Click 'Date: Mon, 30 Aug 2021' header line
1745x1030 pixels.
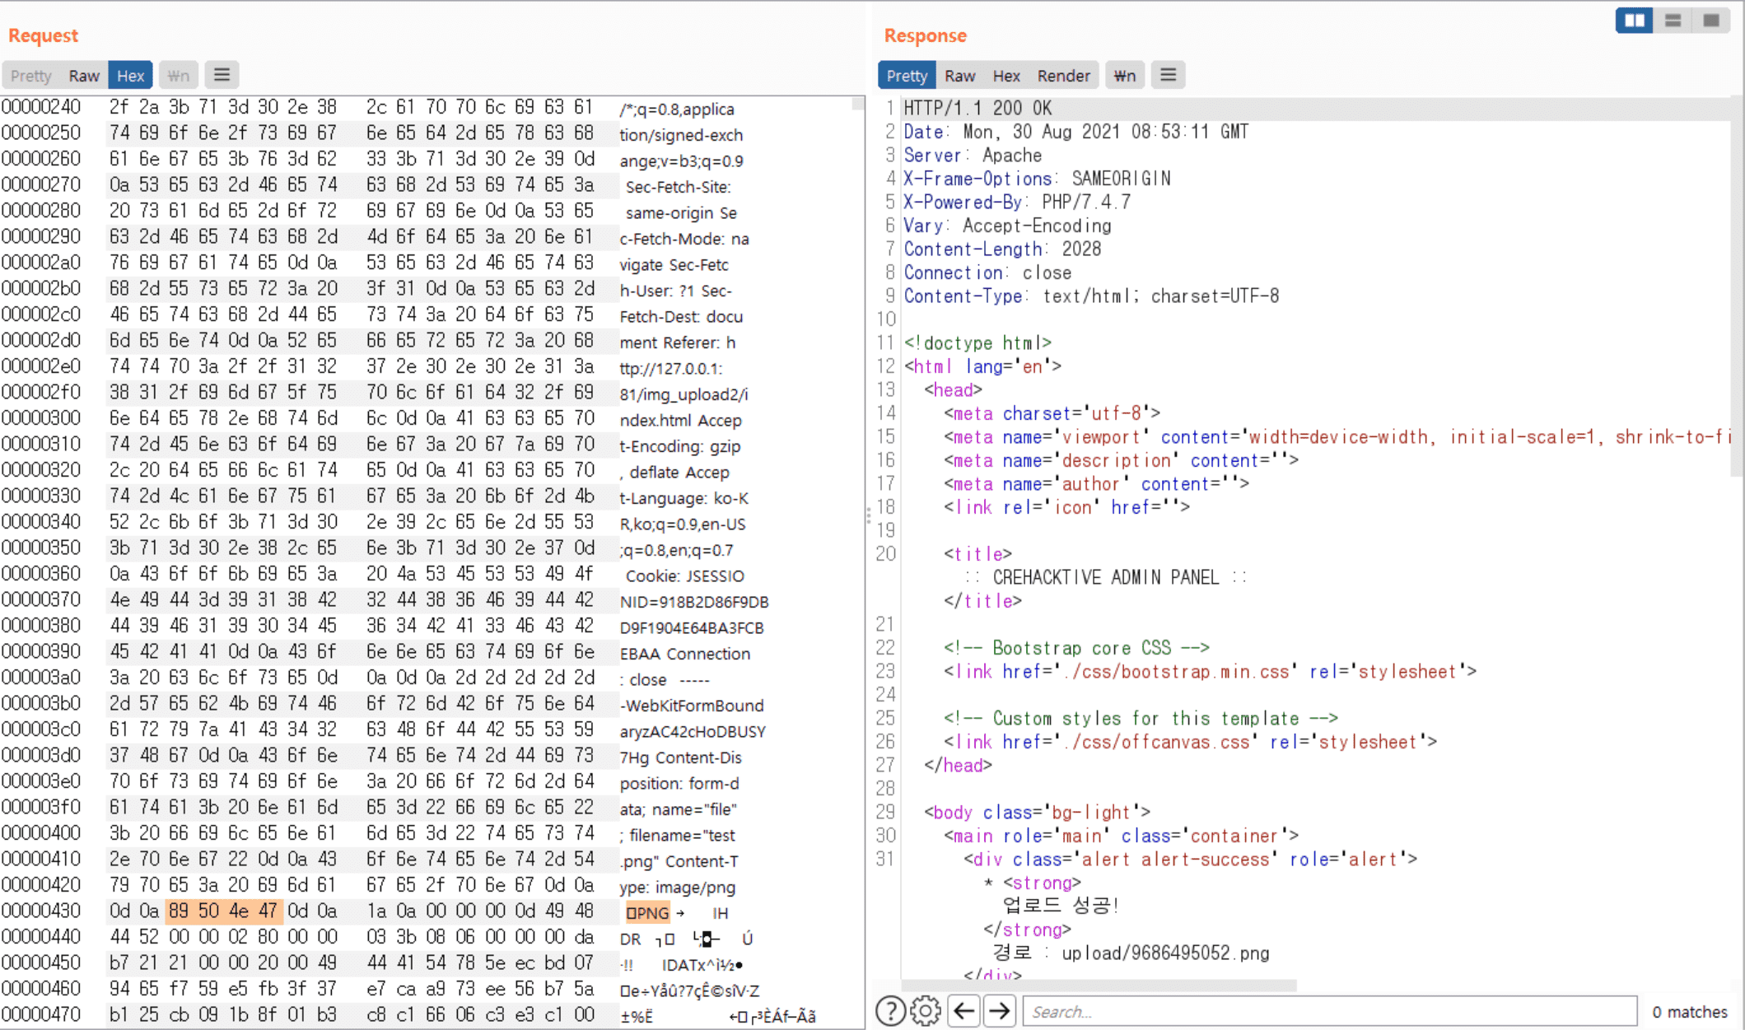click(1075, 132)
